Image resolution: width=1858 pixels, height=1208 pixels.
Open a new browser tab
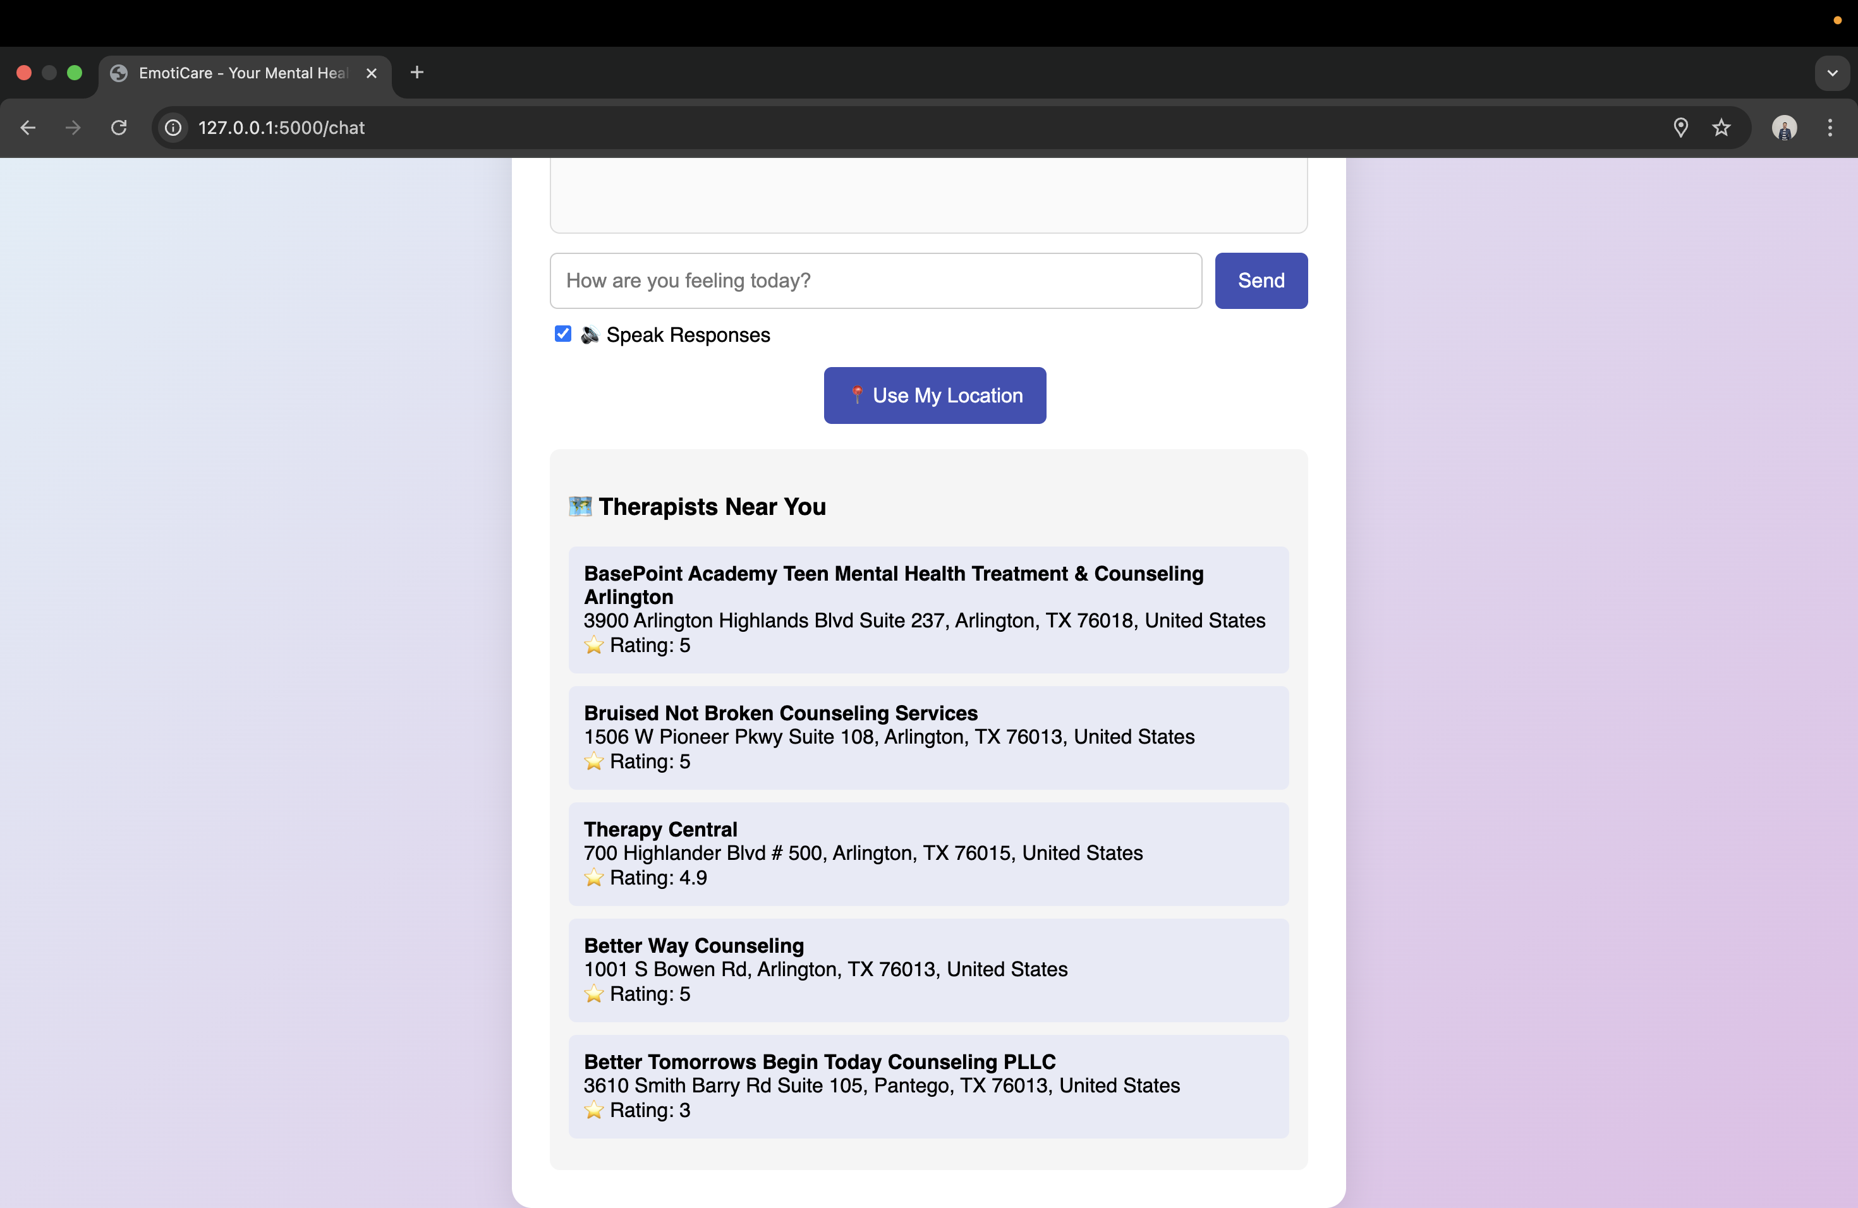[417, 73]
